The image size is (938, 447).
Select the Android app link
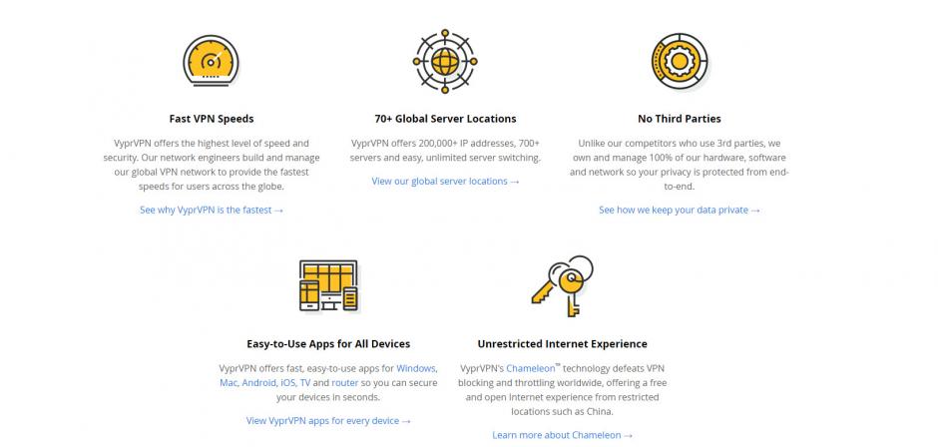[x=258, y=382]
